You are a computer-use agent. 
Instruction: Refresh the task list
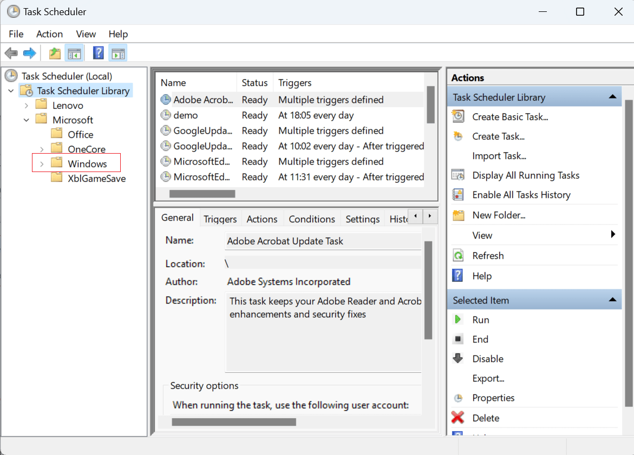tap(457, 255)
